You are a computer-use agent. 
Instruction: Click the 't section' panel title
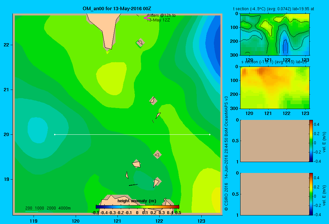click(x=274, y=9)
